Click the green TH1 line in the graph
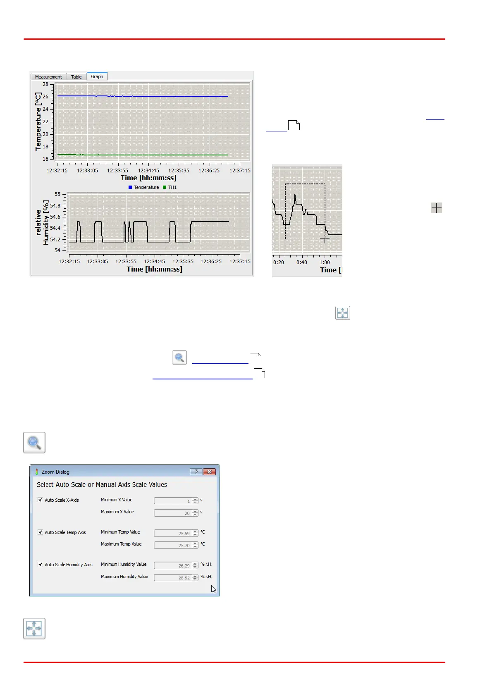Viewport: 492px width, 696px height. point(143,155)
